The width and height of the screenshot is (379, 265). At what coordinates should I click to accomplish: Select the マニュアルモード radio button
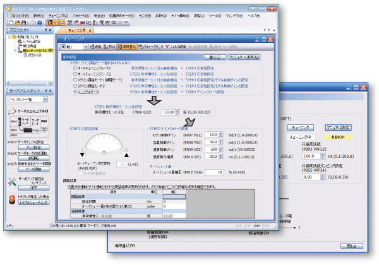pos(75,91)
